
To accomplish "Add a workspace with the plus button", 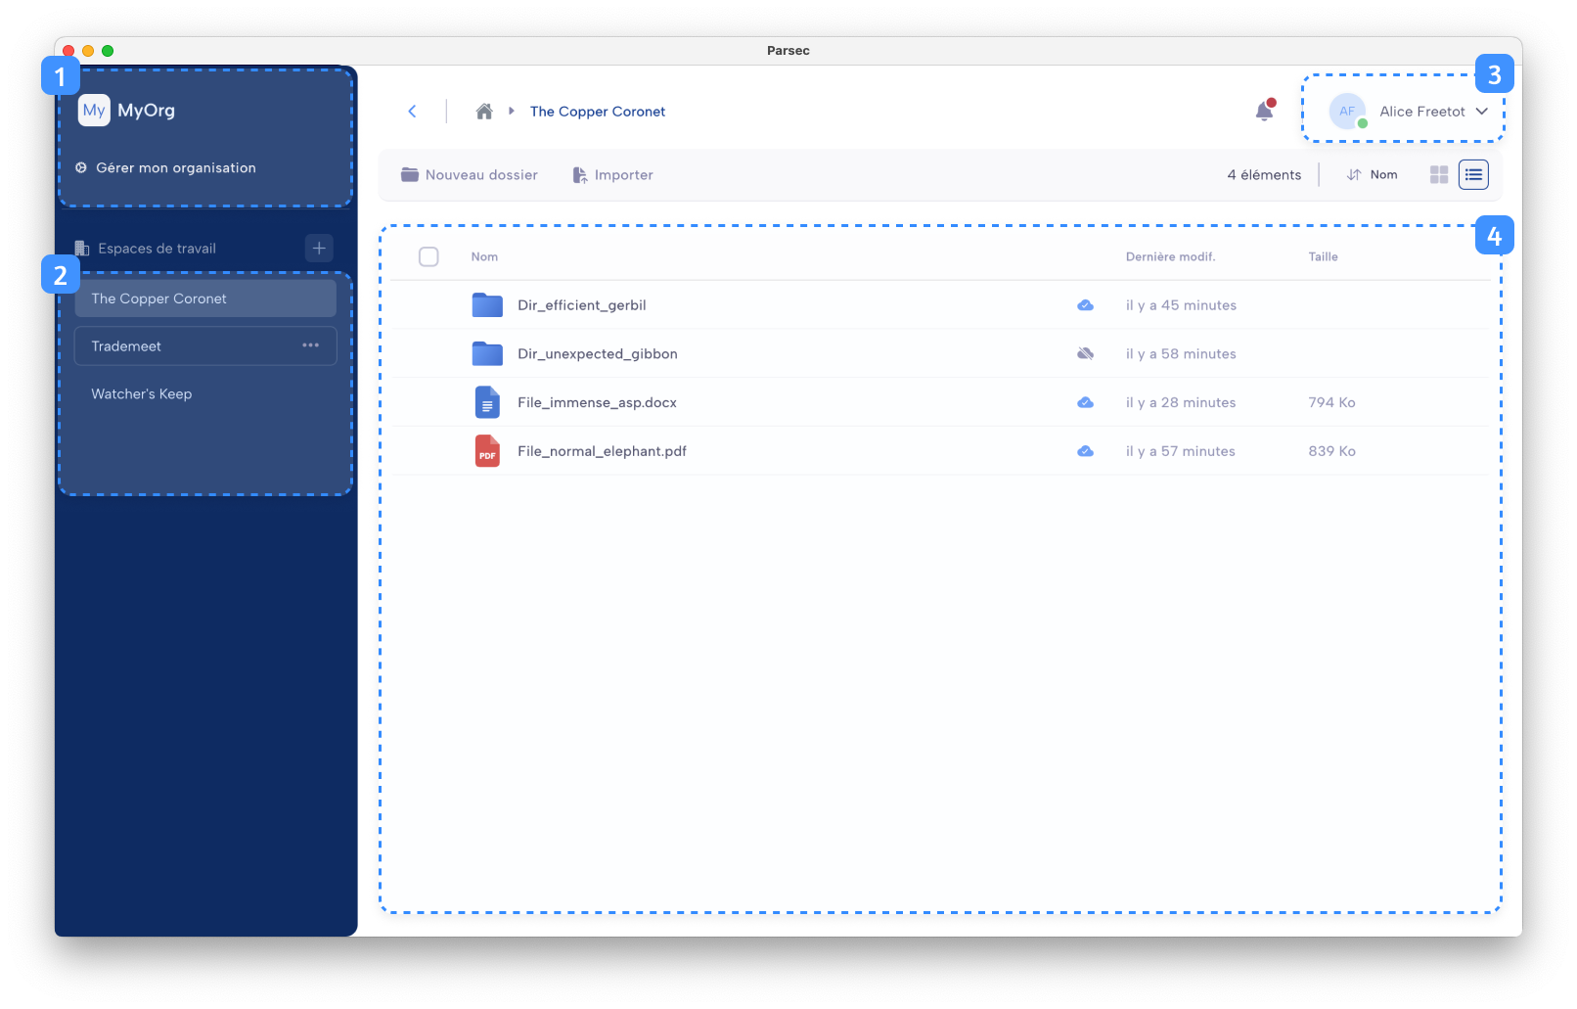I will [319, 249].
